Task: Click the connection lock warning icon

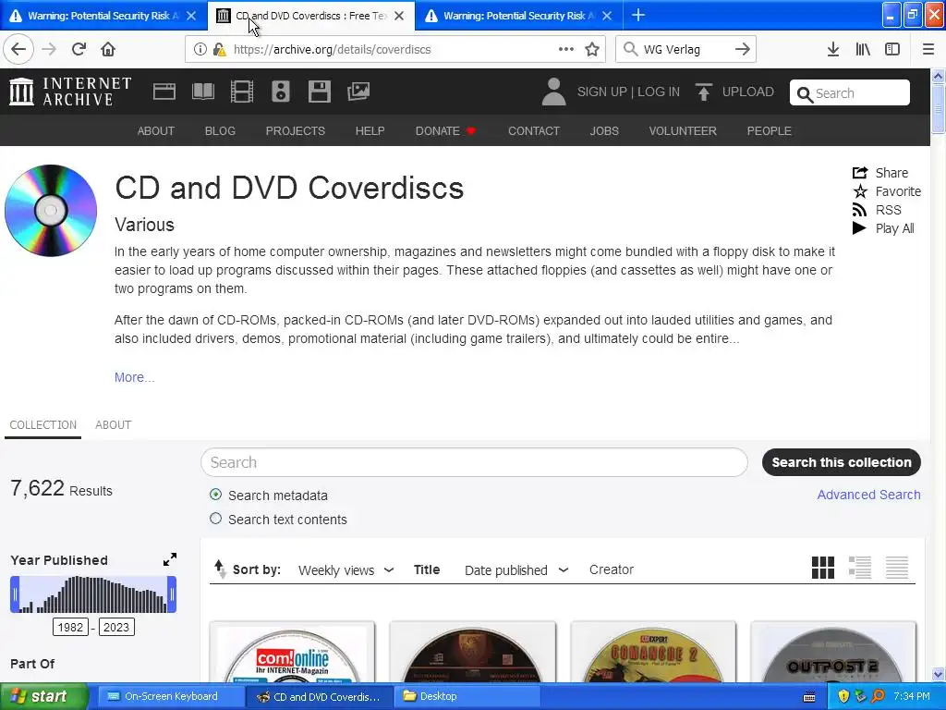Action: click(220, 49)
